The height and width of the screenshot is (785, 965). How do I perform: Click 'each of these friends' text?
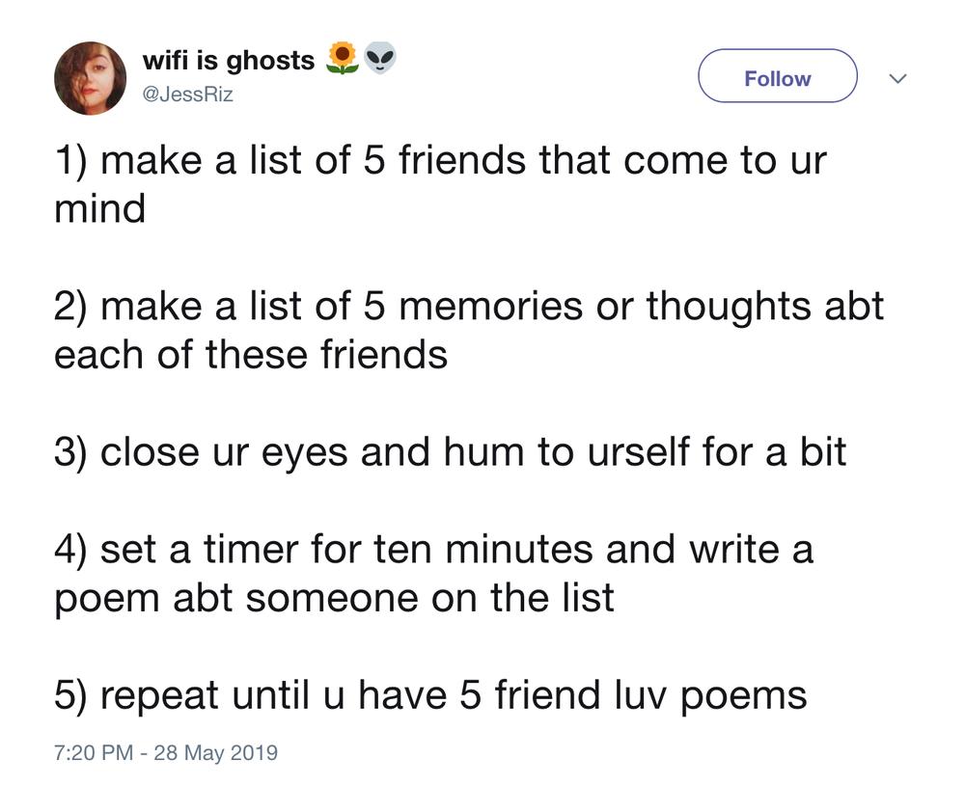point(251,354)
